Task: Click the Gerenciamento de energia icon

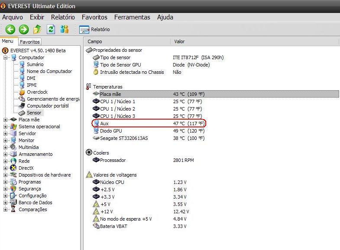Action: pos(22,99)
